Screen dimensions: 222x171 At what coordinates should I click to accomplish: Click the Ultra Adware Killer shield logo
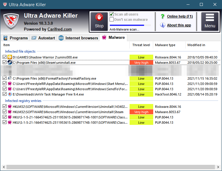click(x=11, y=21)
